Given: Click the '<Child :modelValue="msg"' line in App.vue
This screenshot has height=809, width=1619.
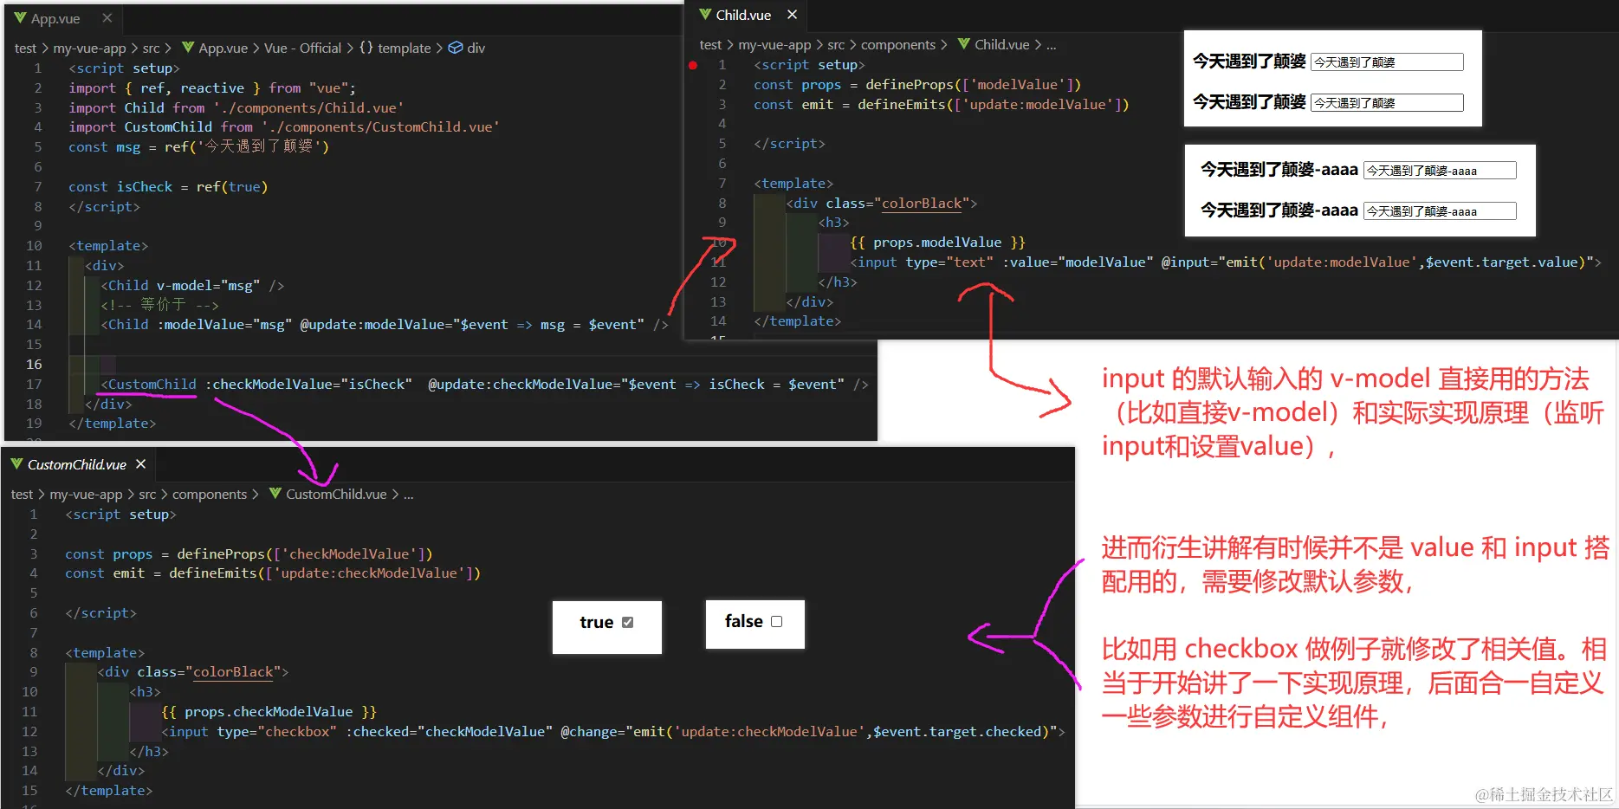Looking at the screenshot, I should pos(385,324).
